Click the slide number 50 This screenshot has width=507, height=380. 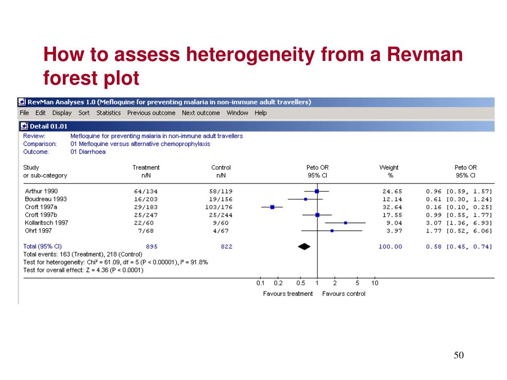tap(458, 355)
